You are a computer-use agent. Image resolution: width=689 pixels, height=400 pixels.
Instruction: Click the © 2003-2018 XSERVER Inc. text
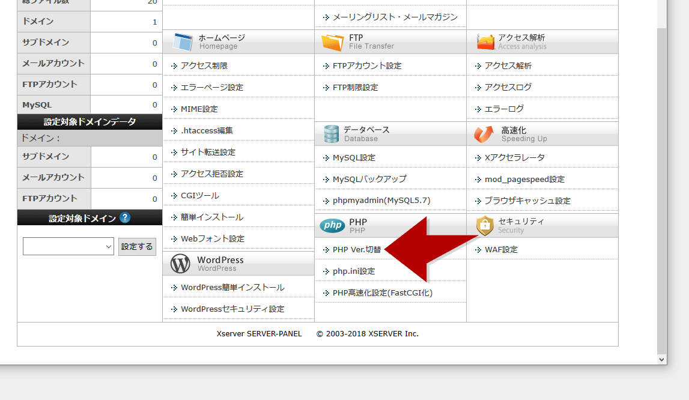[368, 334]
